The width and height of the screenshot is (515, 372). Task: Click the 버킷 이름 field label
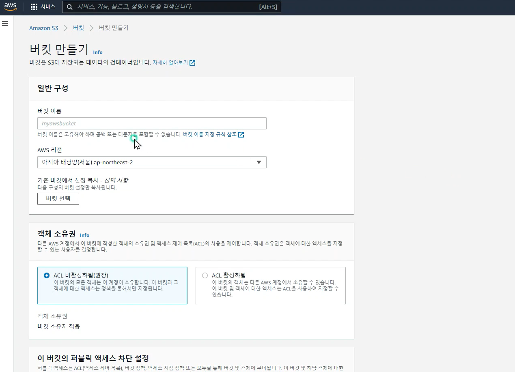[x=50, y=111]
